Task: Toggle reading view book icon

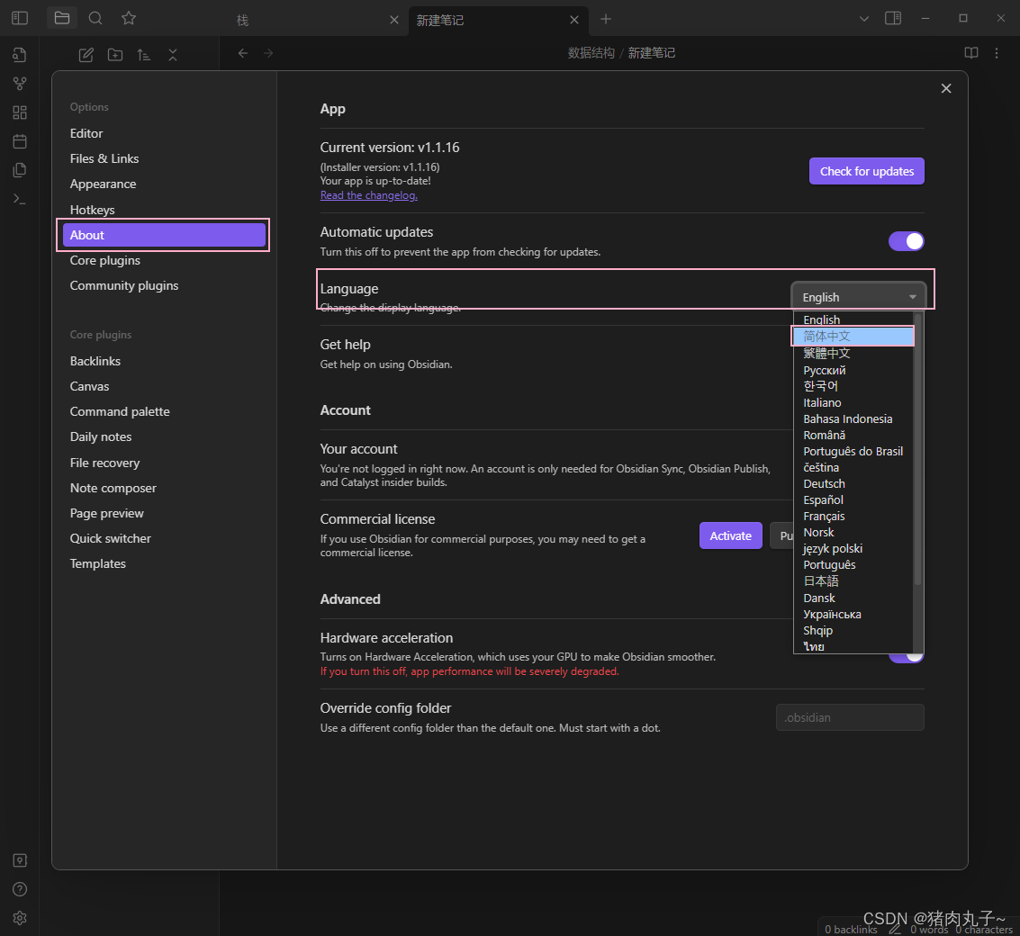Action: (971, 53)
